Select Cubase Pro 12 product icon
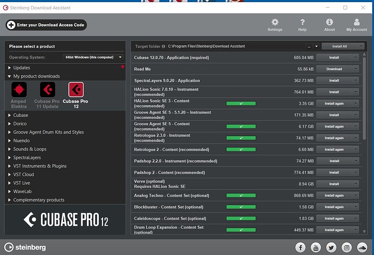The image size is (374, 255). [x=76, y=90]
